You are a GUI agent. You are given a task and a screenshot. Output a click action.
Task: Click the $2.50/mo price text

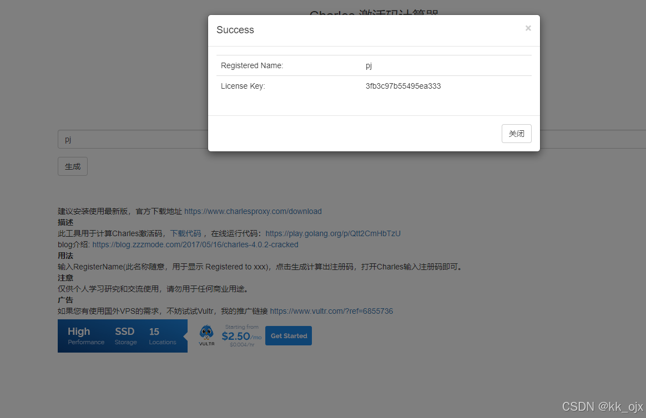pos(241,337)
